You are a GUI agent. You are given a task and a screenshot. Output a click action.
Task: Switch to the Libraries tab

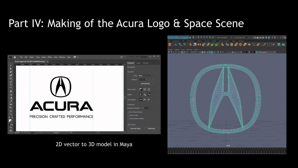(x=146, y=63)
